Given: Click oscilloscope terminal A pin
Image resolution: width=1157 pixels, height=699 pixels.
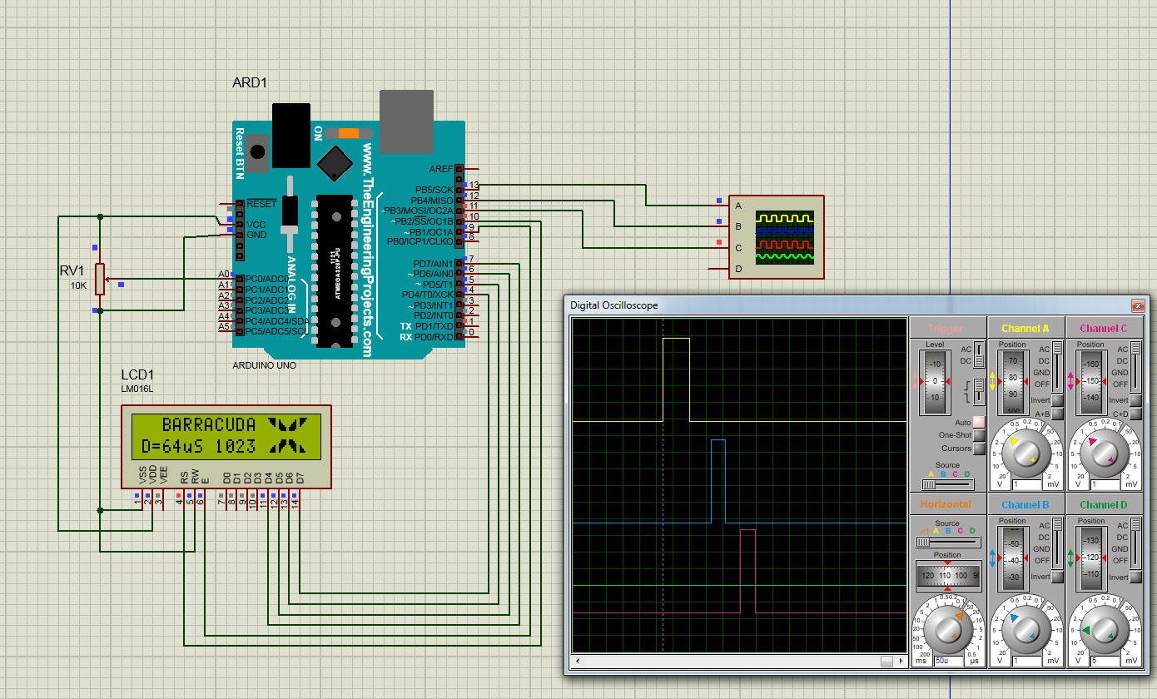Looking at the screenshot, I should click(x=718, y=204).
